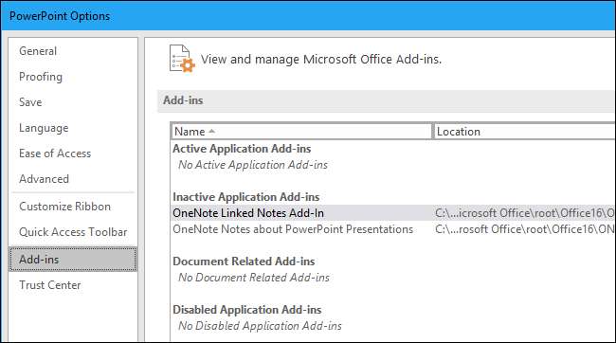Click Document Related Add-ins heading
The height and width of the screenshot is (343, 616).
244,262
